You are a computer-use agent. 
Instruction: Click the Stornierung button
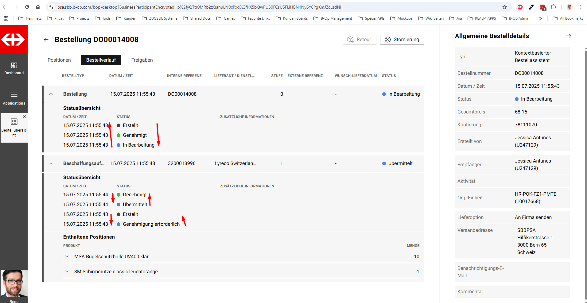[402, 40]
